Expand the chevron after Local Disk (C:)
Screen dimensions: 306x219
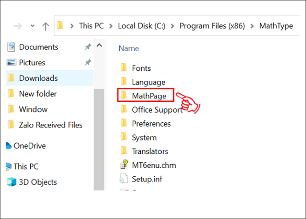tap(174, 26)
